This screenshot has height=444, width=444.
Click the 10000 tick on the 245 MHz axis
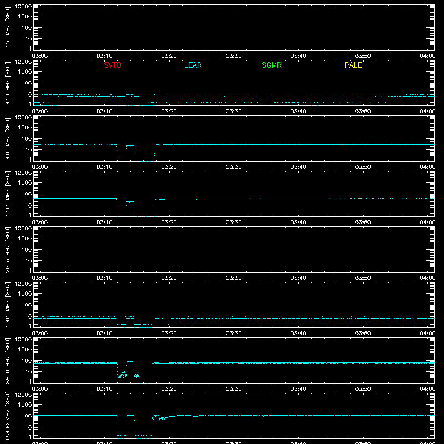23,7
